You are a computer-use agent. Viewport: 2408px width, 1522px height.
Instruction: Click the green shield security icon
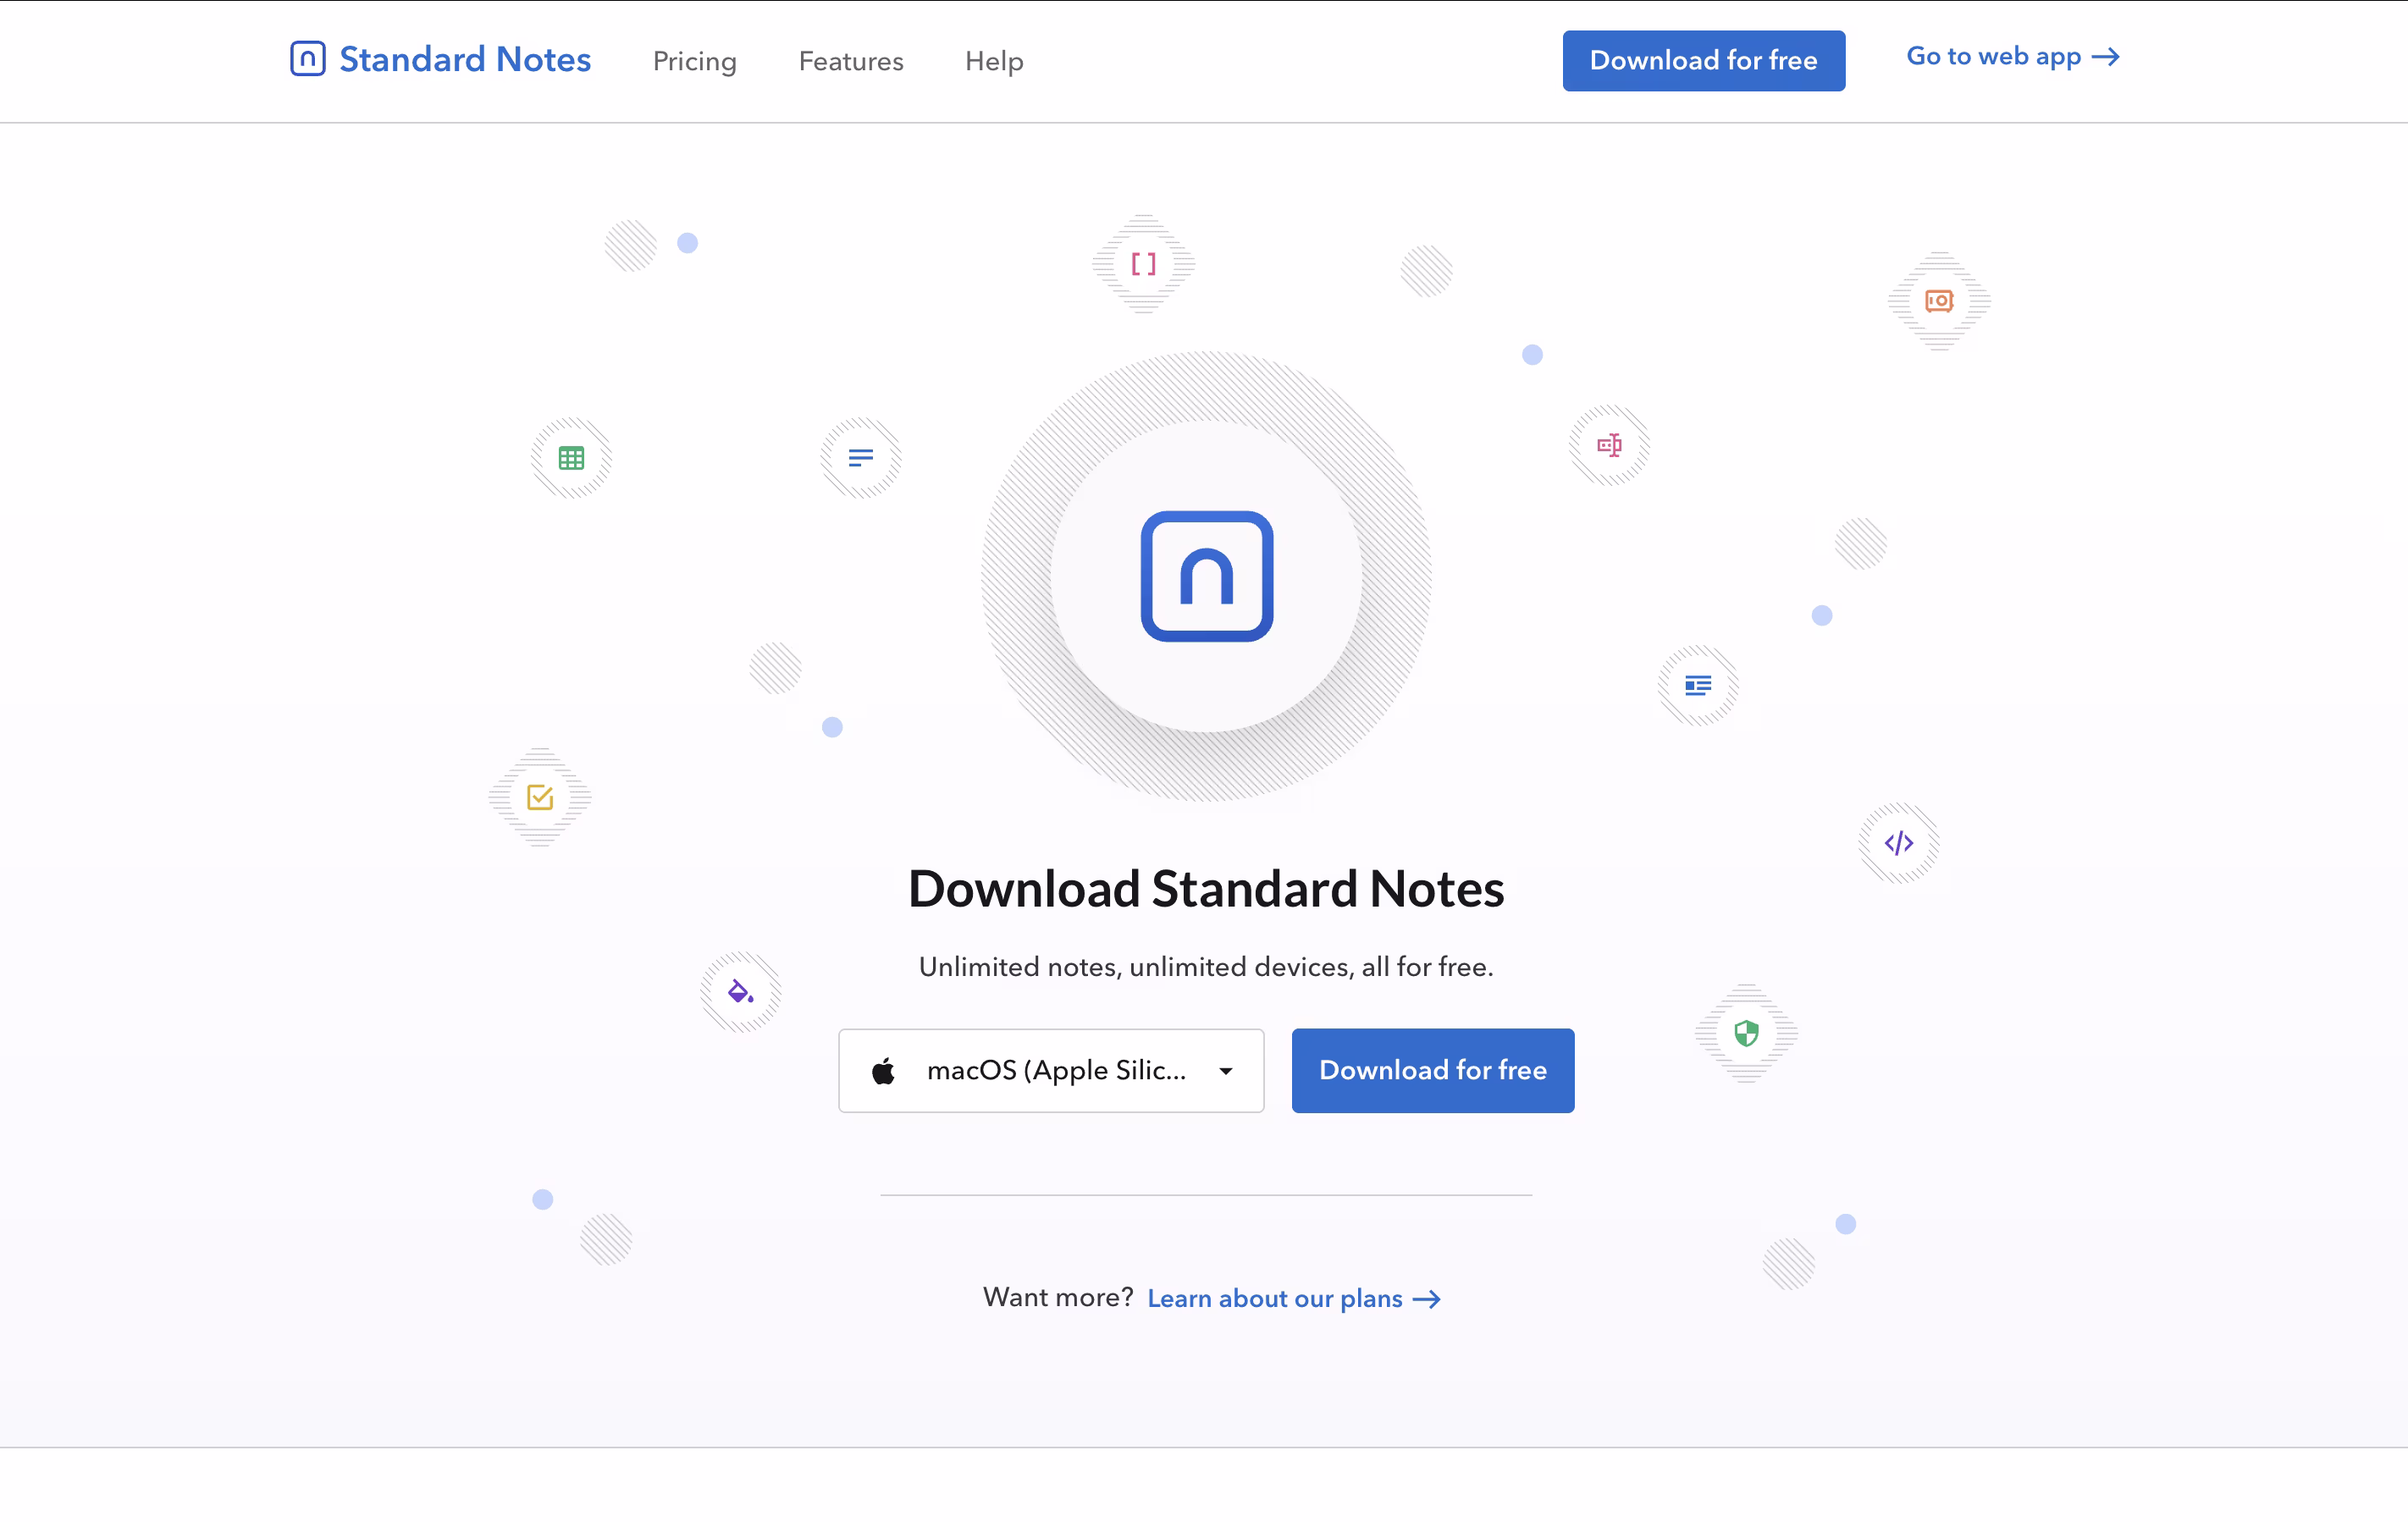pos(1746,1033)
